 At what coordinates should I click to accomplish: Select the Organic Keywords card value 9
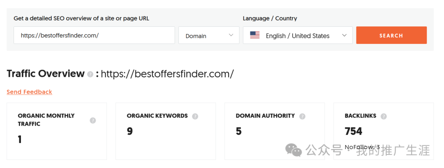(129, 131)
